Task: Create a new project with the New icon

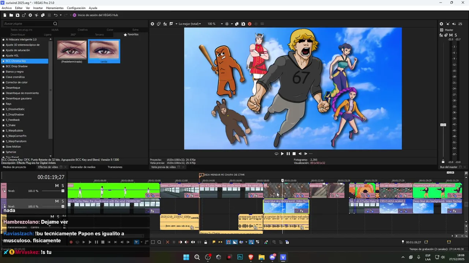Action: [5, 15]
